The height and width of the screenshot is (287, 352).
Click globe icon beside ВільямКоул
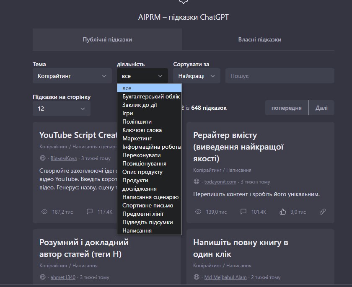[x=43, y=158]
